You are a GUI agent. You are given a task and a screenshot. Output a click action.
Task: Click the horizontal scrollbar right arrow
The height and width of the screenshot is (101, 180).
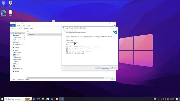pyautogui.click(x=115, y=78)
